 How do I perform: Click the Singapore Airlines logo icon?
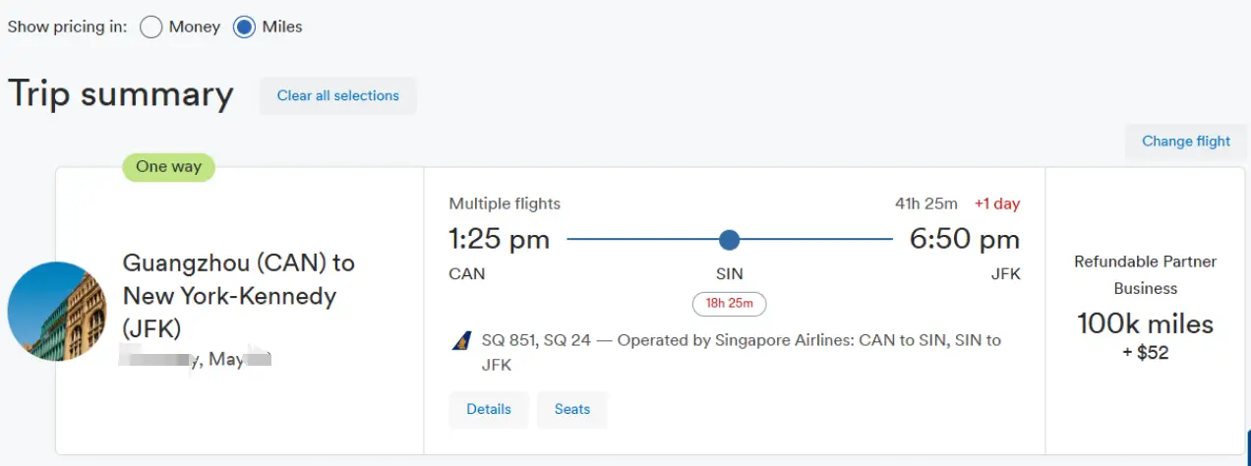coord(461,341)
